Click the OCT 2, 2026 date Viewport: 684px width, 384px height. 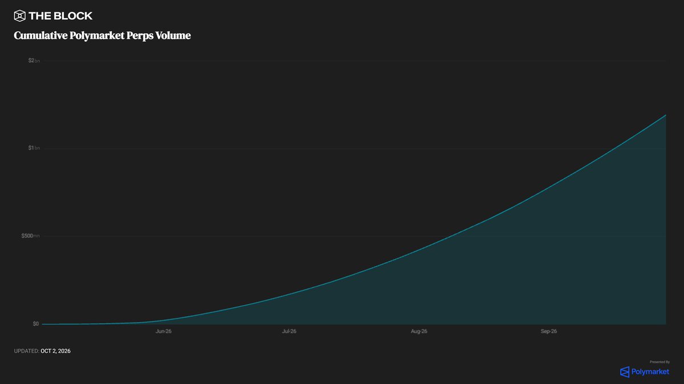pos(56,351)
